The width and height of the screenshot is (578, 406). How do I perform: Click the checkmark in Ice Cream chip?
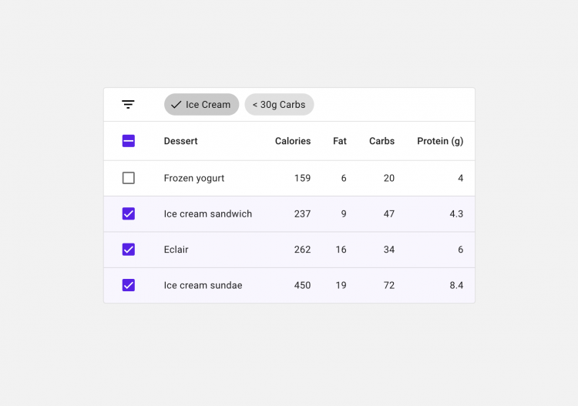coord(176,105)
